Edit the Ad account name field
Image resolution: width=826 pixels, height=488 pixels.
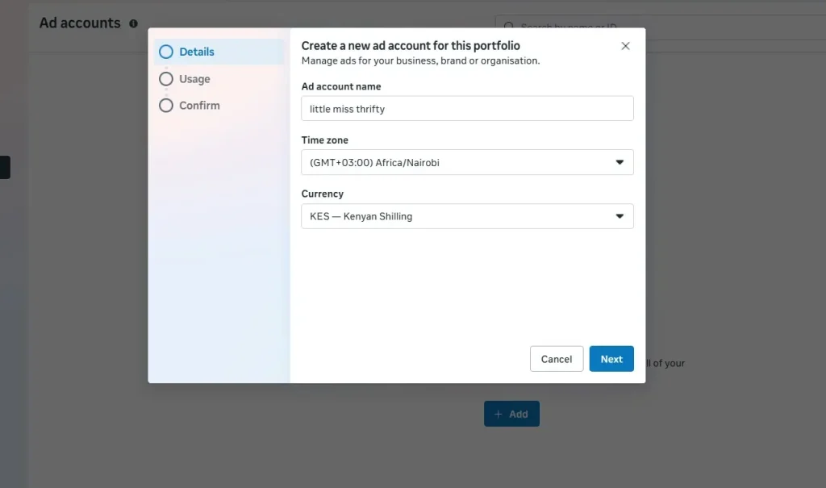coord(467,108)
